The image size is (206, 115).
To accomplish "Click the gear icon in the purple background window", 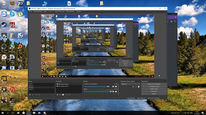I will click(172, 21).
